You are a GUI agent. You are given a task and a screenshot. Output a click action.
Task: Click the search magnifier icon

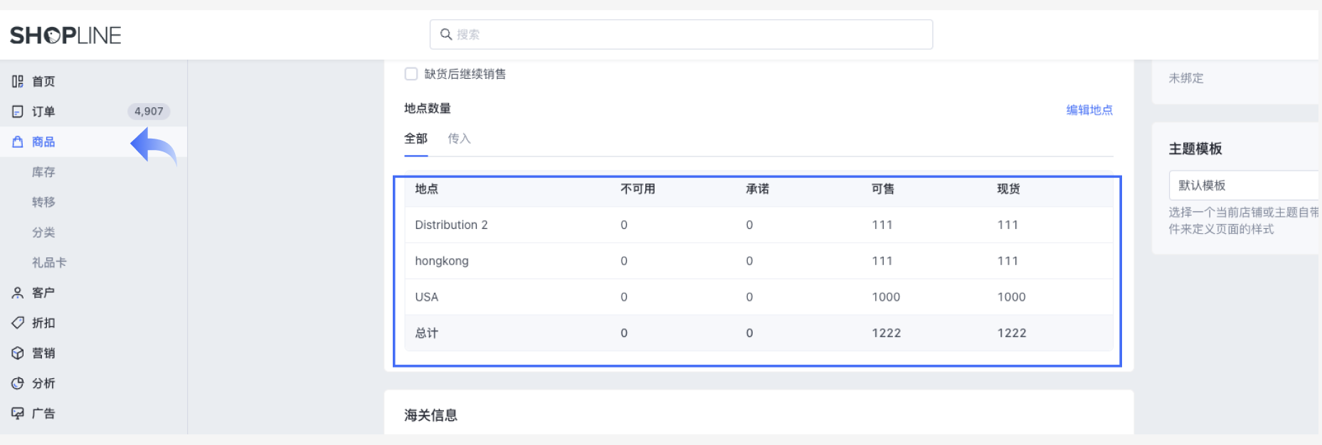point(446,34)
